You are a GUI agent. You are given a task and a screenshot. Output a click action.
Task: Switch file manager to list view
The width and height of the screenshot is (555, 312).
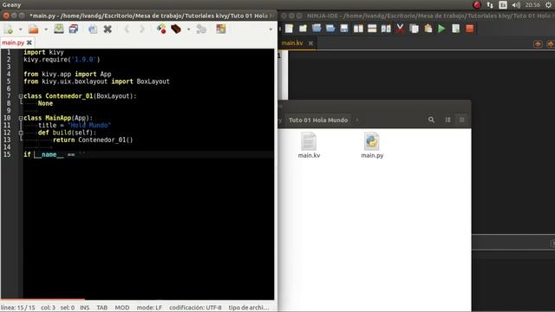[x=447, y=120]
